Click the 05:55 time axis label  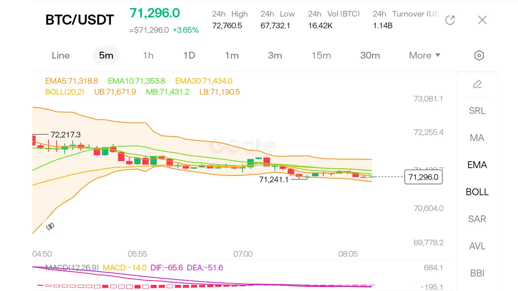[x=138, y=254]
